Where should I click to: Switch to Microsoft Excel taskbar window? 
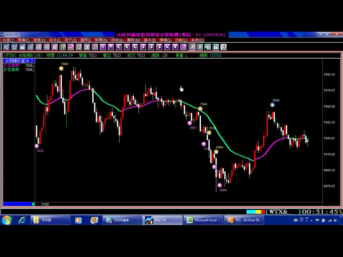tap(203, 220)
